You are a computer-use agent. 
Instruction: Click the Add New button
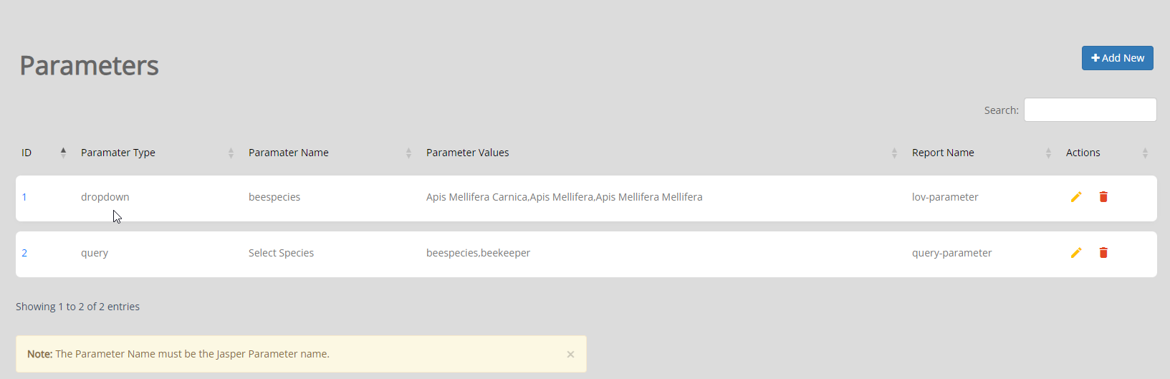(1117, 58)
